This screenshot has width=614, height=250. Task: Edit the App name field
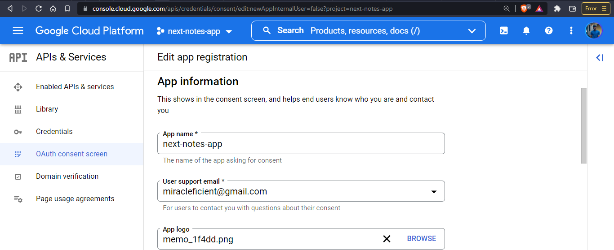[x=301, y=143]
